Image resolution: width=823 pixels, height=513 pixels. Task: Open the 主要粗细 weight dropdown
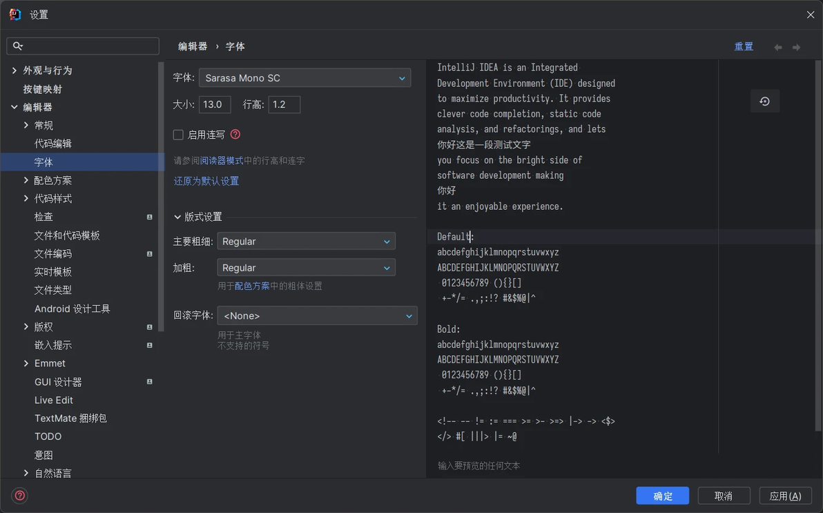point(306,242)
